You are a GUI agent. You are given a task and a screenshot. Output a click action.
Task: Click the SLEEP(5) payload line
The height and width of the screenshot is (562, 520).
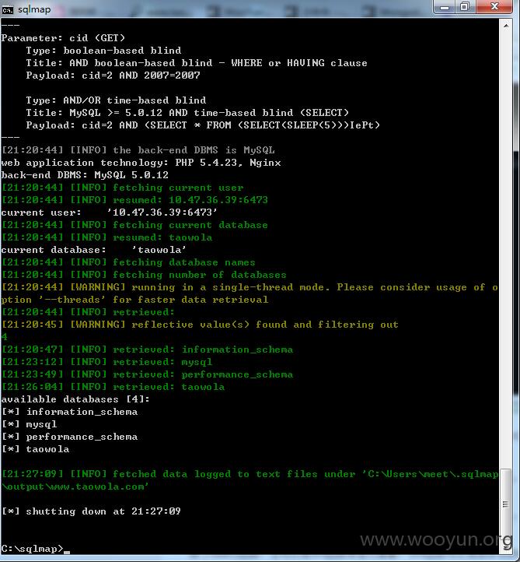pyautogui.click(x=203, y=125)
